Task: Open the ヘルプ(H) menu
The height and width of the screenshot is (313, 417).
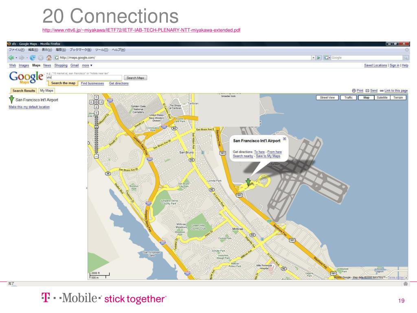Action: 119,50
